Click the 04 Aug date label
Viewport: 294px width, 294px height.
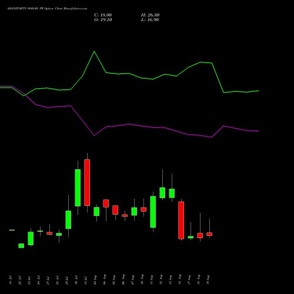(x=105, y=280)
